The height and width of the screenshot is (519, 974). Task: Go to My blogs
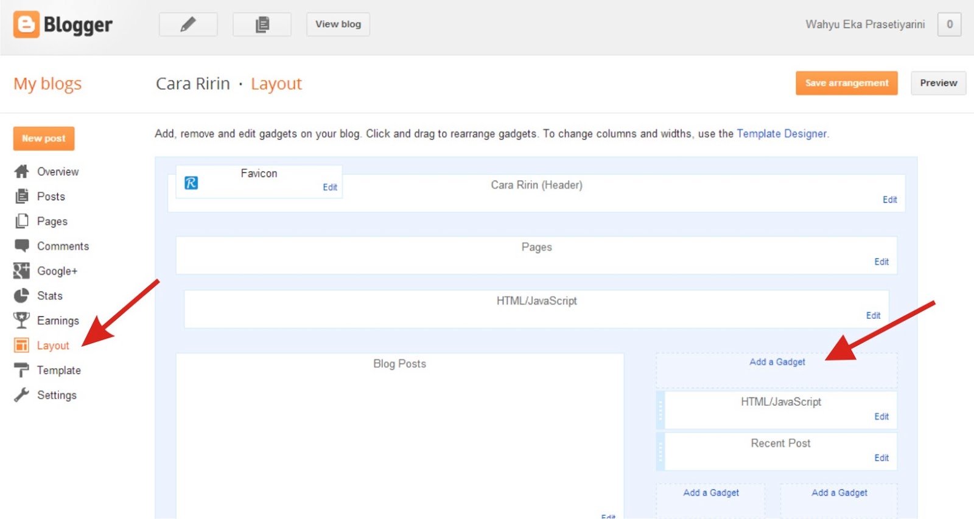pyautogui.click(x=47, y=84)
